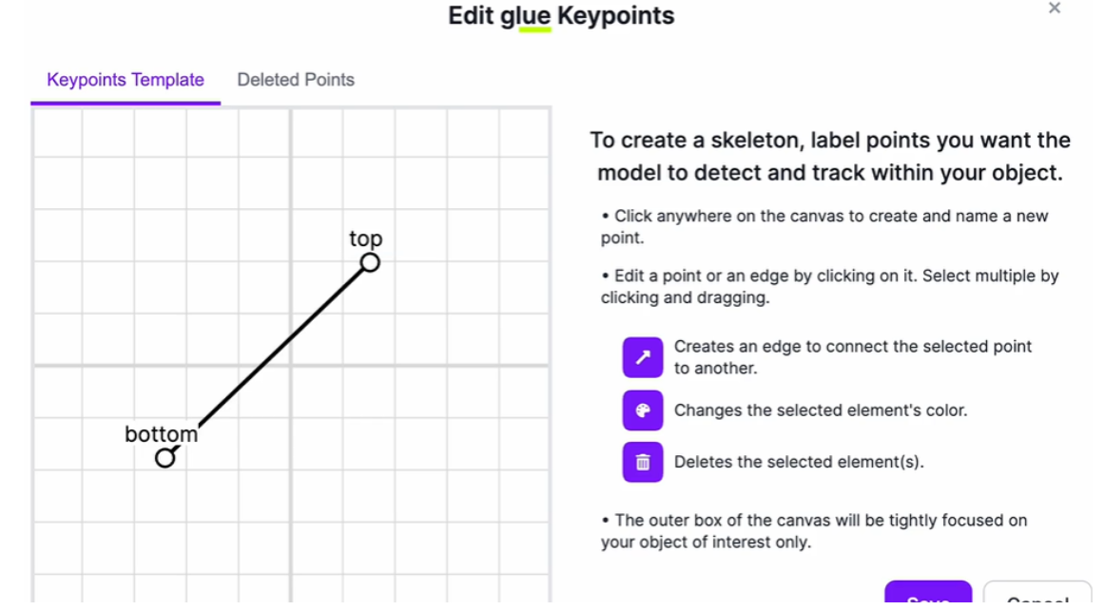Click the "top" point label
This screenshot has height=610, width=1105.
click(x=365, y=238)
